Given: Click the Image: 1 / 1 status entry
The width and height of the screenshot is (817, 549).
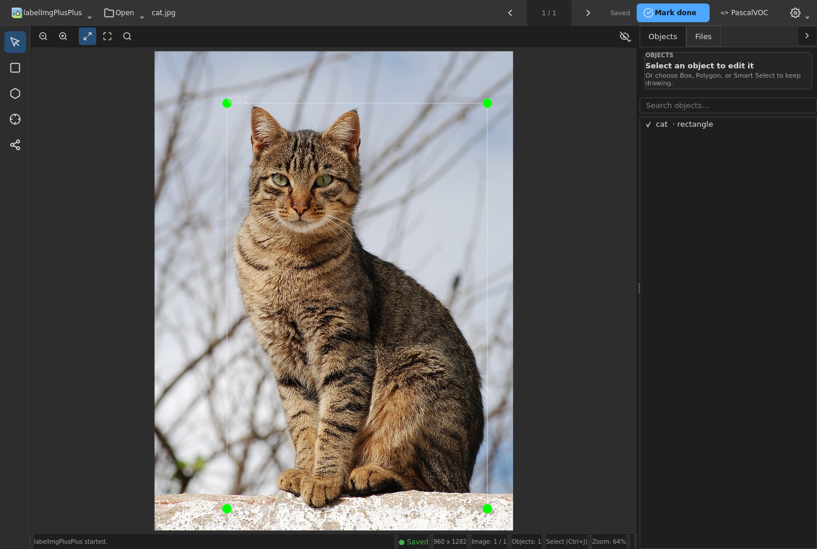Looking at the screenshot, I should click(489, 542).
